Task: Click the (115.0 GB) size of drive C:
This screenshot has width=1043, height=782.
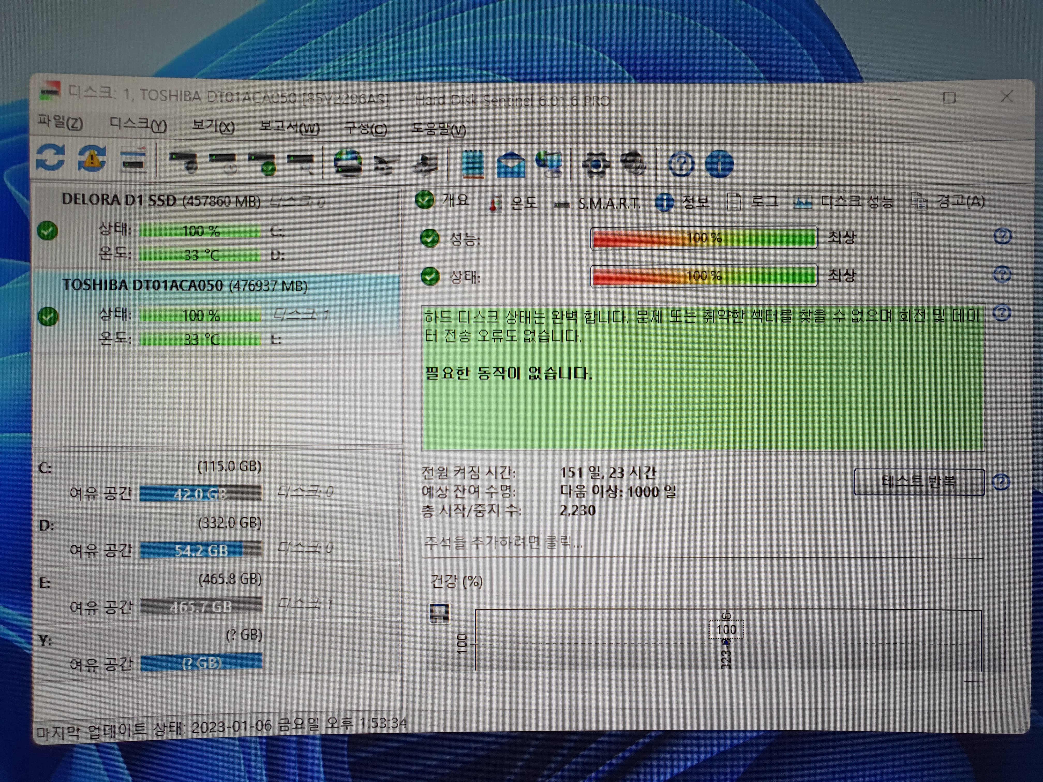Action: pos(229,466)
